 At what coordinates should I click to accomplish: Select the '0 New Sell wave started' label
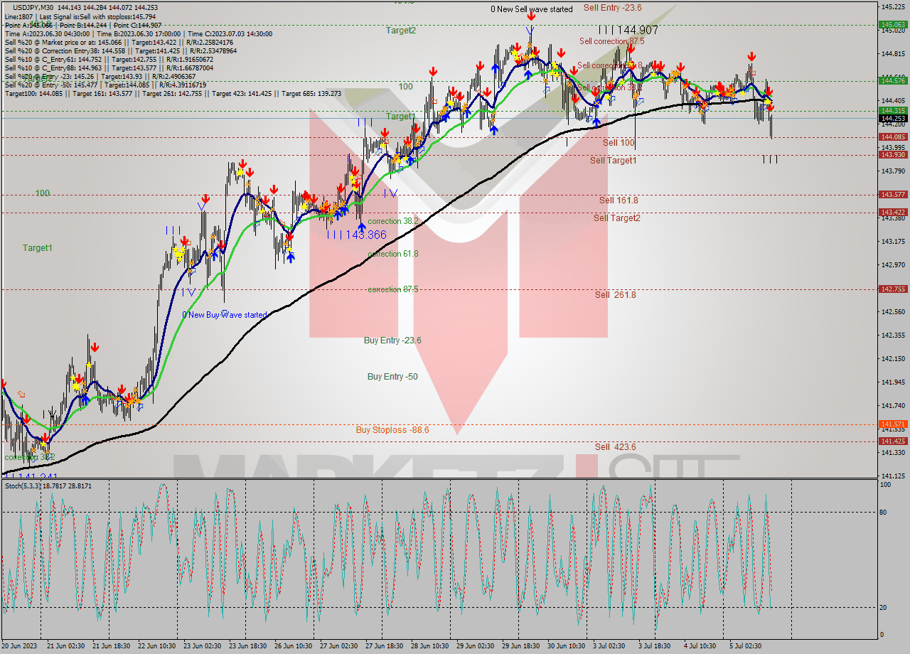531,9
